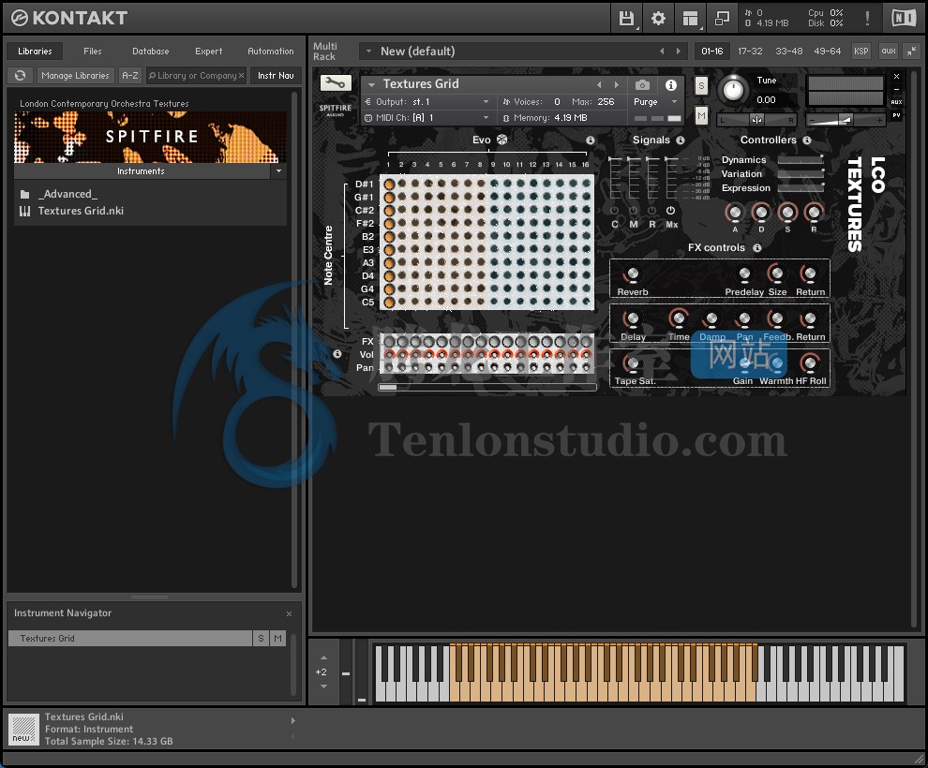Clear the library search field X
The width and height of the screenshot is (928, 768).
click(x=241, y=76)
